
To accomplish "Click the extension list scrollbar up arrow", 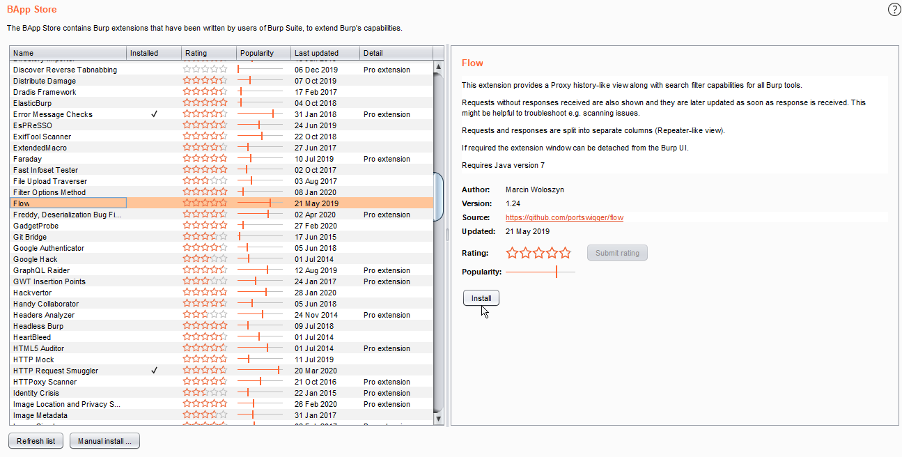I will tap(439, 67).
